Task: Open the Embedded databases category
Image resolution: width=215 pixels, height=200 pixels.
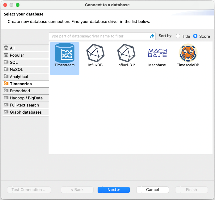Action: tap(26, 91)
